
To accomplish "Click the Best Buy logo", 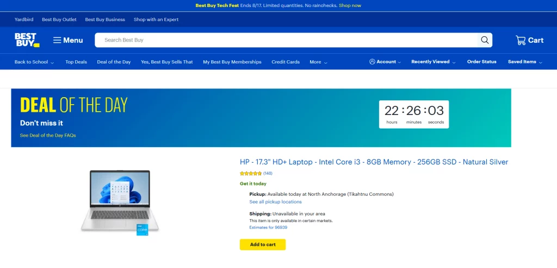I will coord(27,40).
